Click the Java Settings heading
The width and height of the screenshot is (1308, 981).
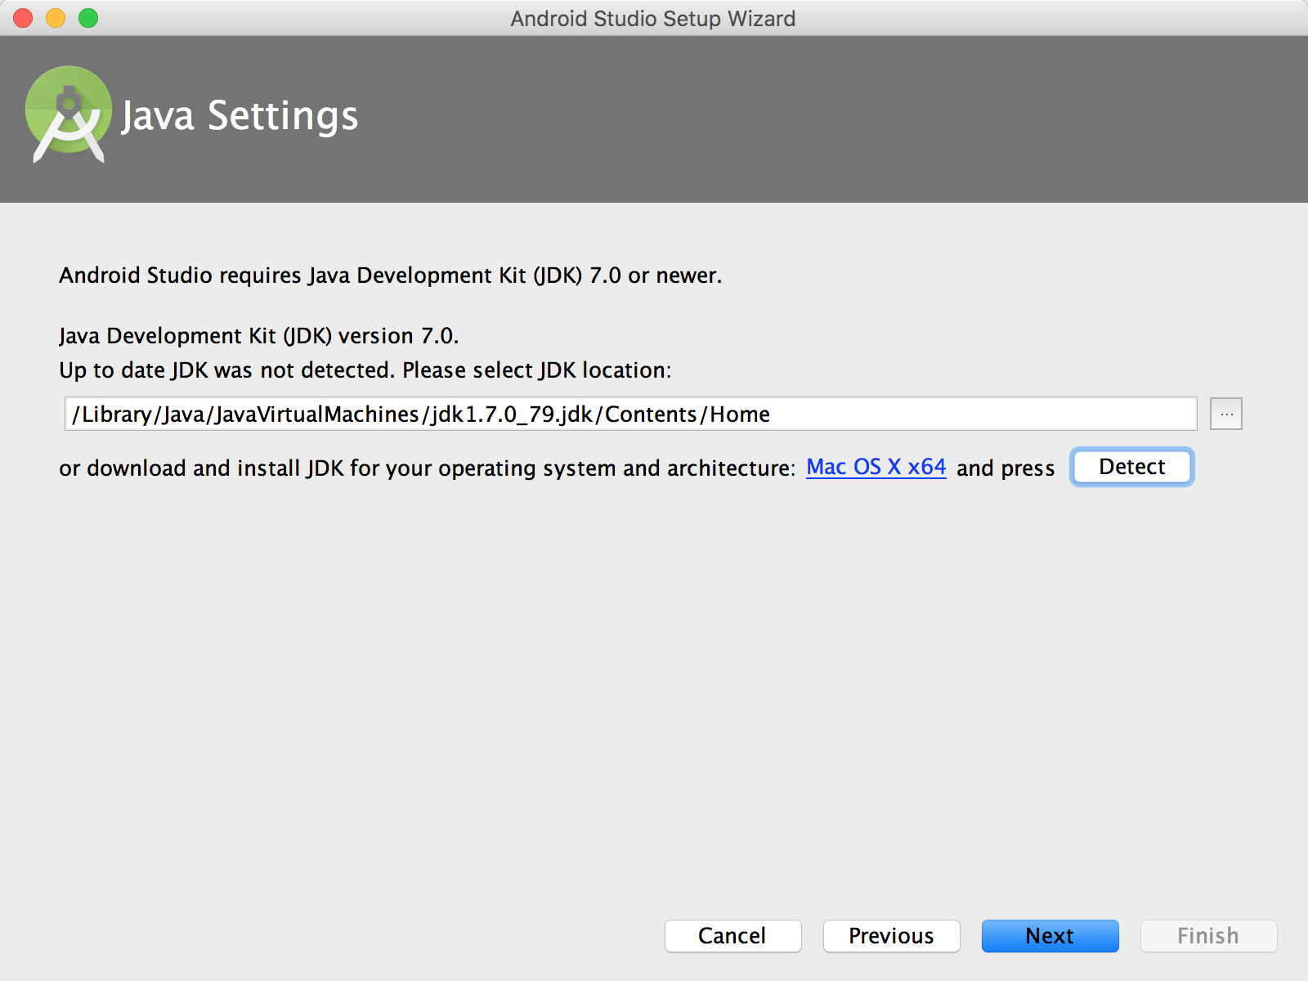point(240,115)
